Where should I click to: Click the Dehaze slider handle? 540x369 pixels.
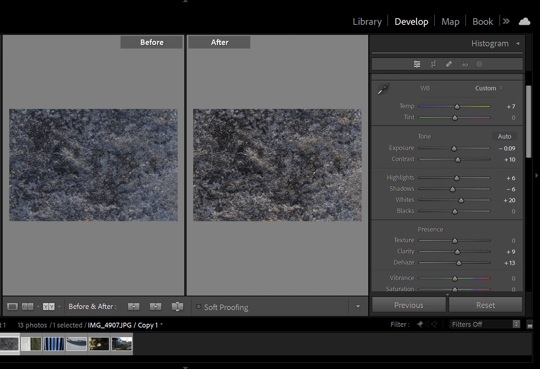pos(459,263)
